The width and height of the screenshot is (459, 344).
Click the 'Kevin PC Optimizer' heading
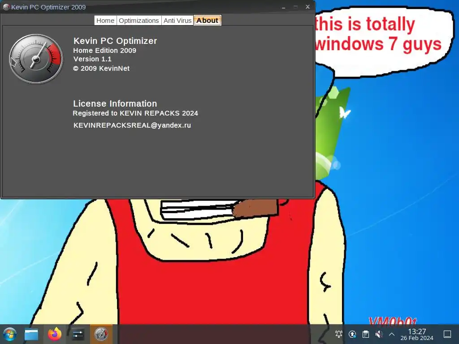[115, 41]
